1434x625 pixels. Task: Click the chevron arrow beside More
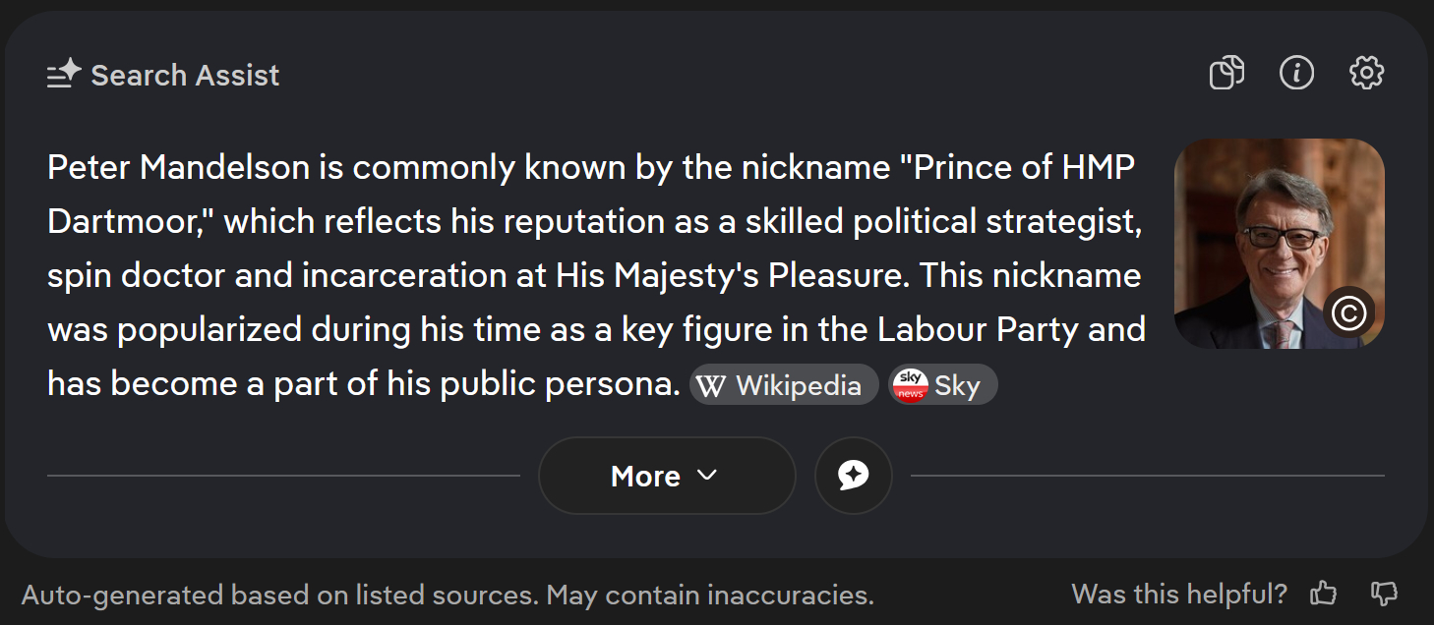tap(706, 476)
